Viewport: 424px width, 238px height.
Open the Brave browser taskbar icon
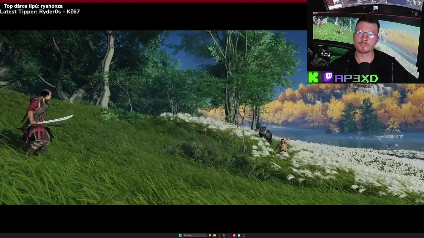pyautogui.click(x=210, y=235)
